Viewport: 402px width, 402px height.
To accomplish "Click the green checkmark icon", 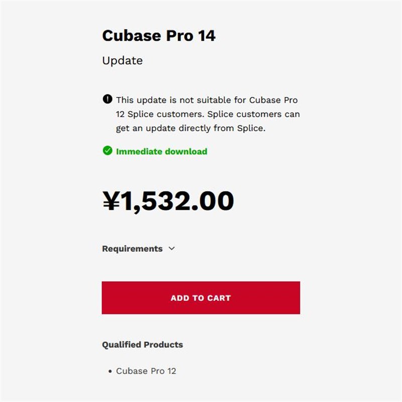I will pos(108,150).
